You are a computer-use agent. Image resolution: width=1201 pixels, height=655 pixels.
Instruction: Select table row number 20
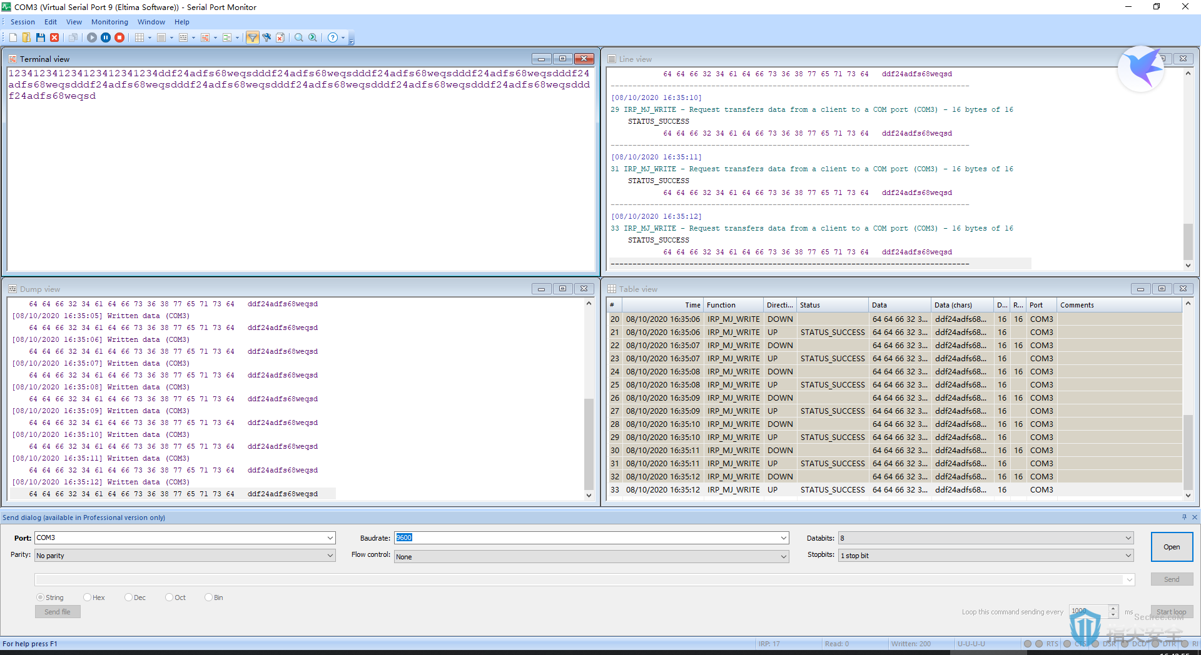894,319
